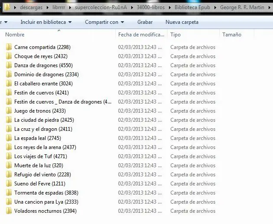This screenshot has width=273, height=224.
Task: Select the La espada leal (2745) folder icon
Action: coord(9,138)
